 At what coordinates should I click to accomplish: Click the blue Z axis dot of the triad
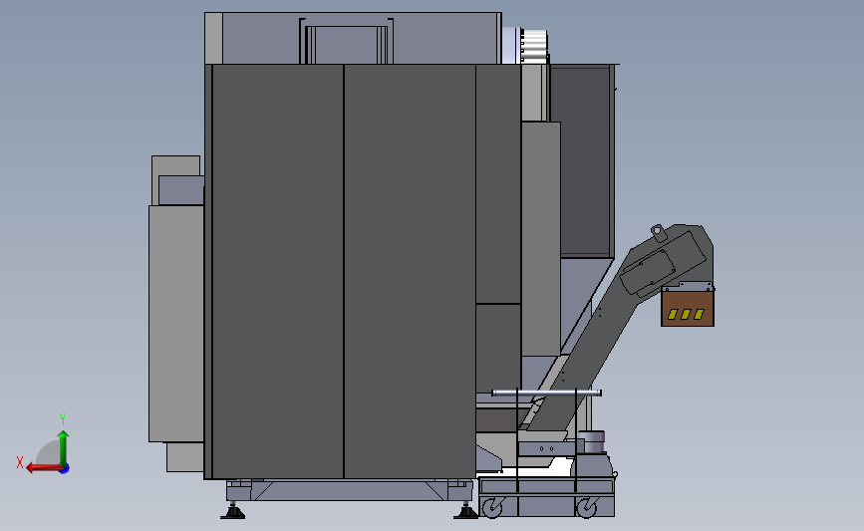pos(65,469)
